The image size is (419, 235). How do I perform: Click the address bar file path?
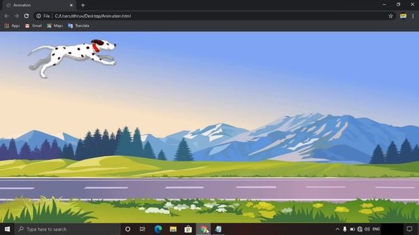pos(93,16)
